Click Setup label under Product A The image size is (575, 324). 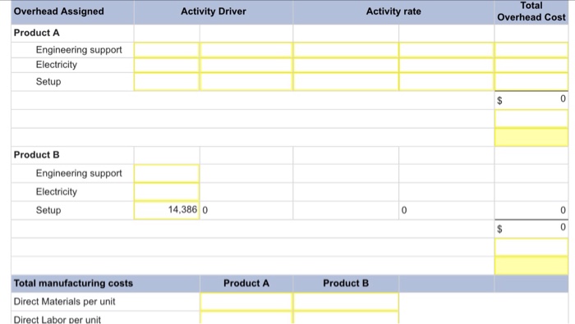click(x=48, y=82)
